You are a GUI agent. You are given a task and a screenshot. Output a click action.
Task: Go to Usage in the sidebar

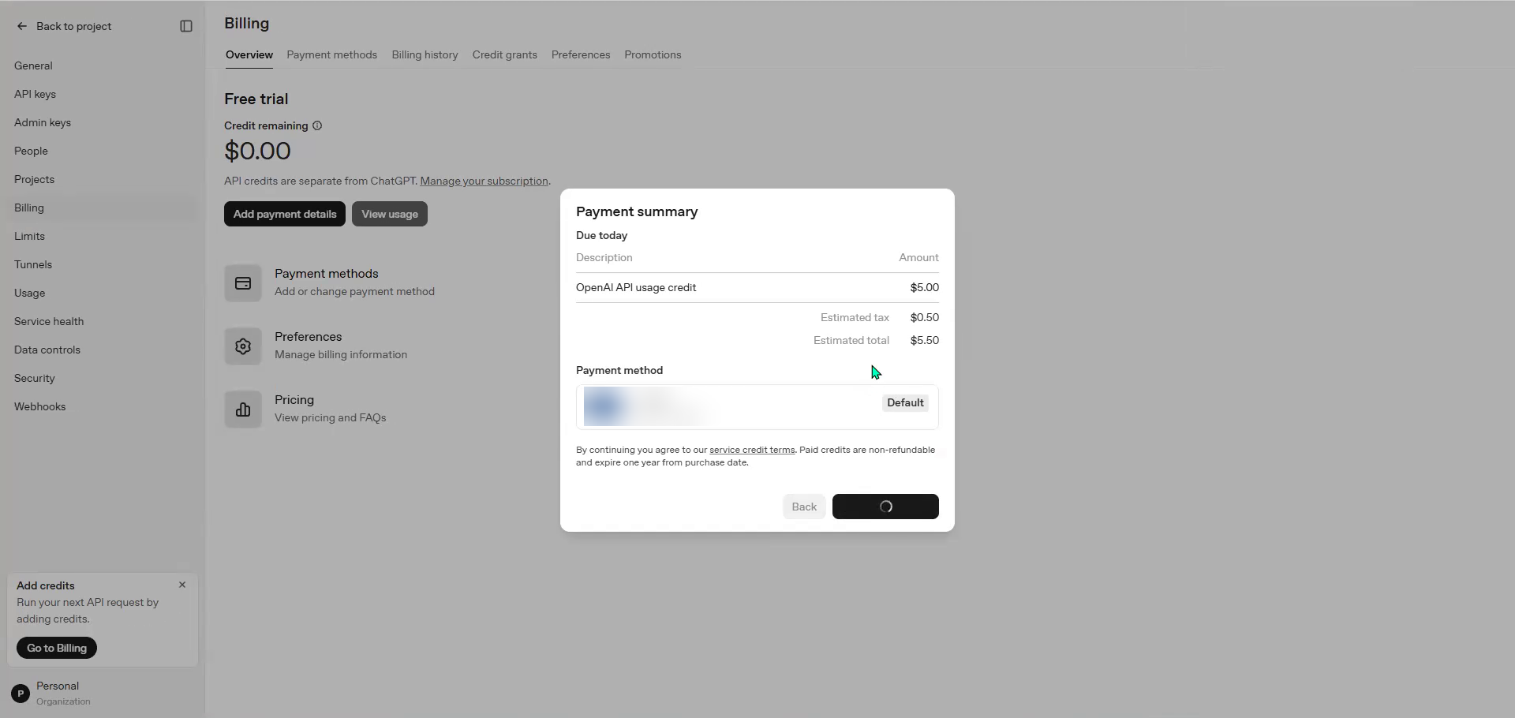[x=103, y=293]
